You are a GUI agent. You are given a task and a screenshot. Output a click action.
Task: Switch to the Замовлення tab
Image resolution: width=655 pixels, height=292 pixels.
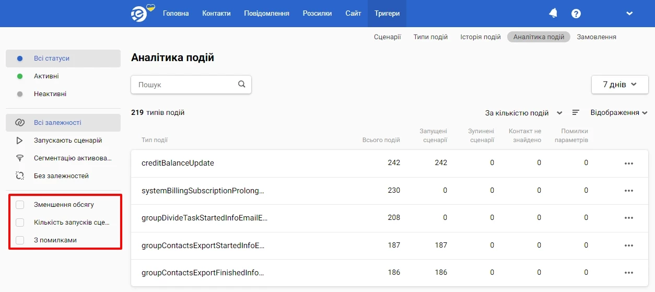(x=596, y=37)
